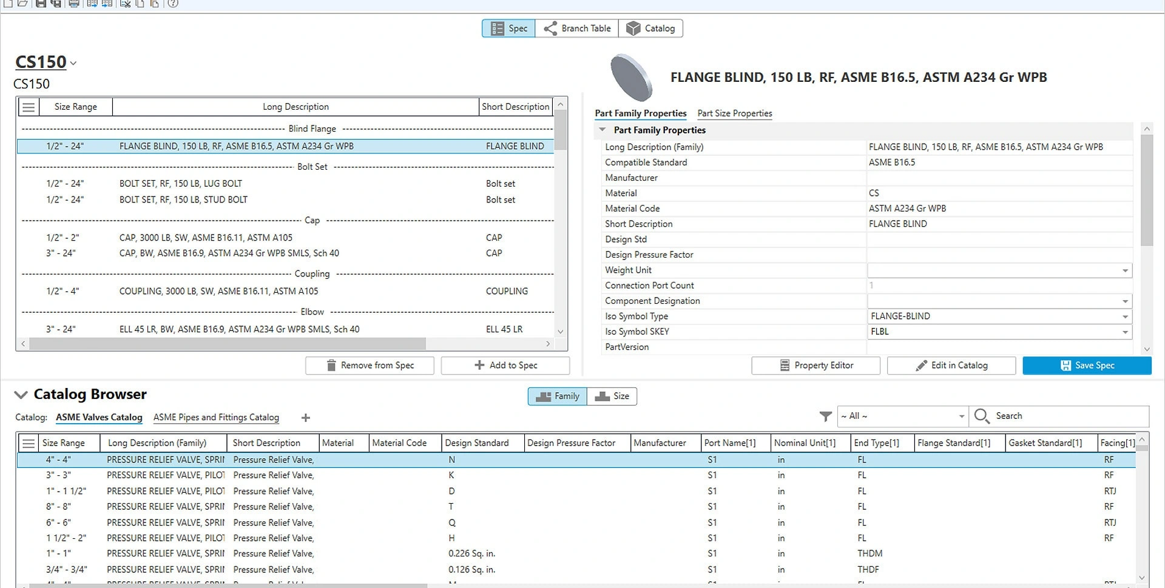Open the All filter dropdown
This screenshot has width=1165, height=588.
click(902, 416)
